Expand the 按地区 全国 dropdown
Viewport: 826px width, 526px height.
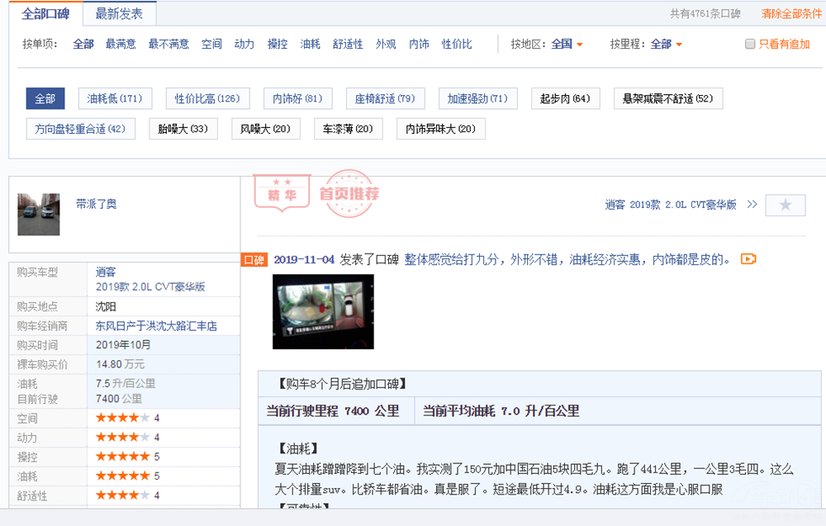click(x=567, y=45)
